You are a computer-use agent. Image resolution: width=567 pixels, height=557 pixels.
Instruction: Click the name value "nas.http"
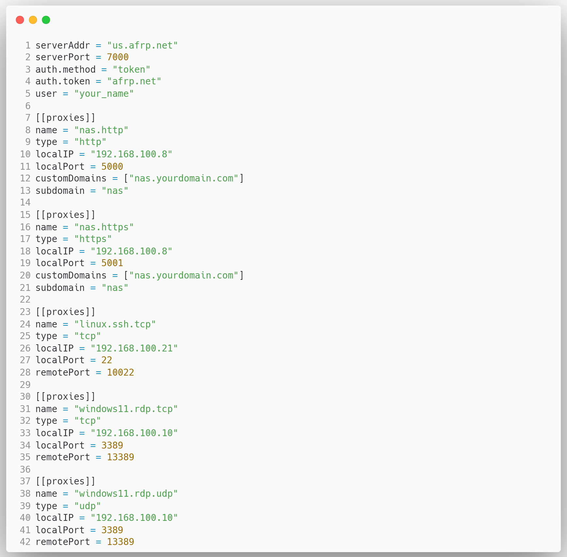pos(101,130)
